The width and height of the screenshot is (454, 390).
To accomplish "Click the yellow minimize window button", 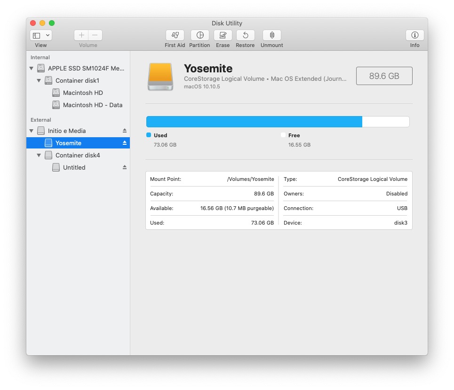I will click(x=42, y=23).
